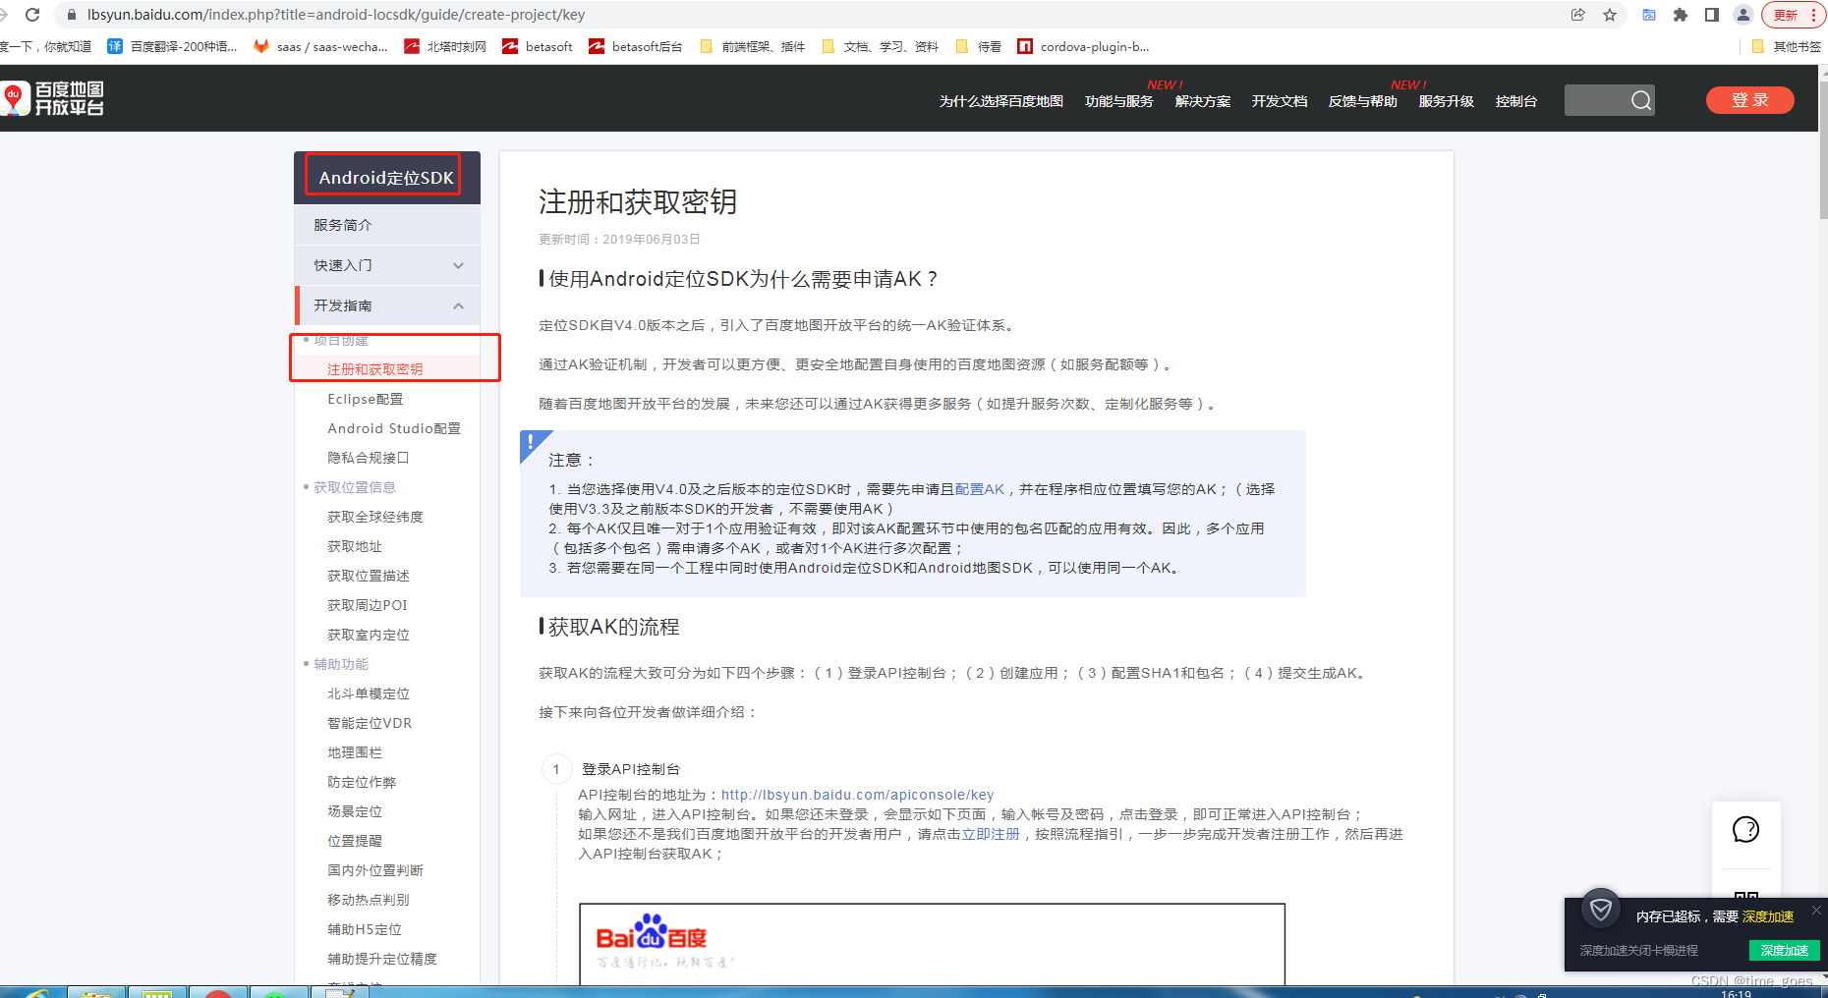Viewport: 1828px width, 998px height.
Task: Open the 文档、学习、资料 bookmark folder
Action: 882,46
